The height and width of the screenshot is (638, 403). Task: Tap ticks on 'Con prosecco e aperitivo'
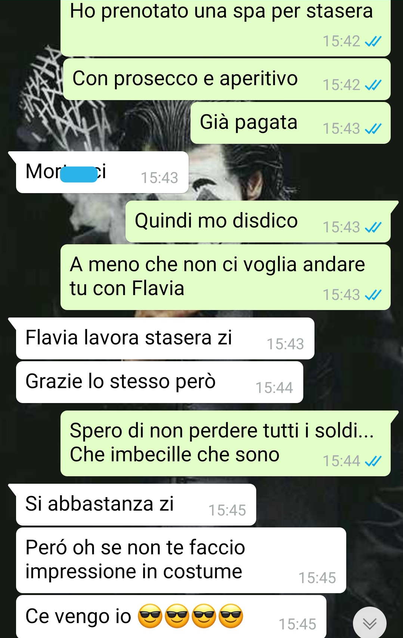373,85
